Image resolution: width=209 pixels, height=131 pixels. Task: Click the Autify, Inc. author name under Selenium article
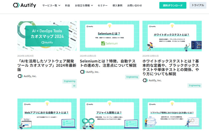point(93,72)
